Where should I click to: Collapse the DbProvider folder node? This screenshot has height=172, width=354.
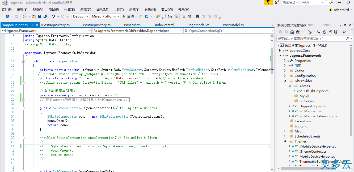285,81
